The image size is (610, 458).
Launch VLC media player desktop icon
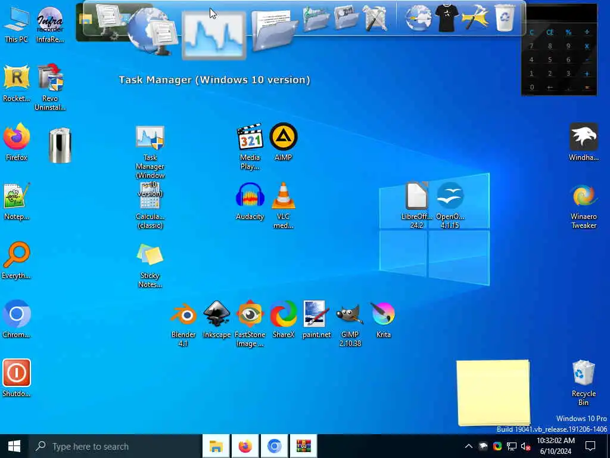pyautogui.click(x=283, y=206)
